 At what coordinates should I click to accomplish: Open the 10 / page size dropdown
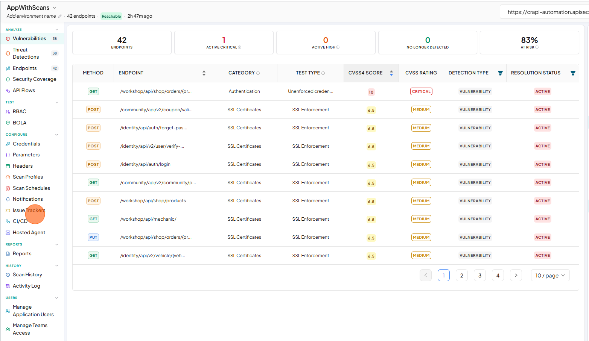(x=550, y=276)
